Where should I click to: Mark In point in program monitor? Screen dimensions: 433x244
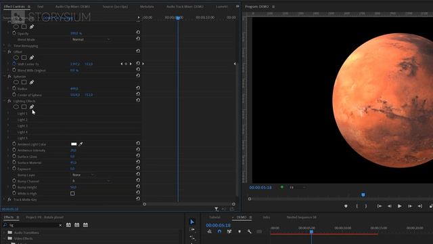coord(357,206)
